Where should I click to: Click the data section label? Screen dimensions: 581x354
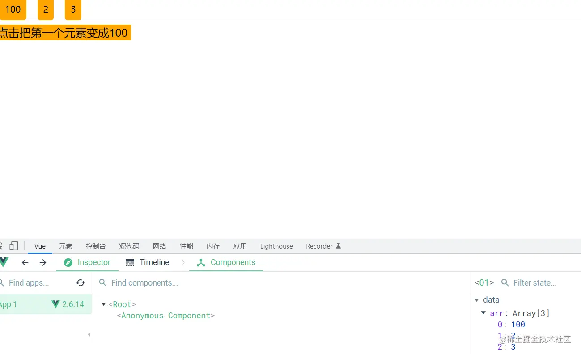tap(491, 300)
